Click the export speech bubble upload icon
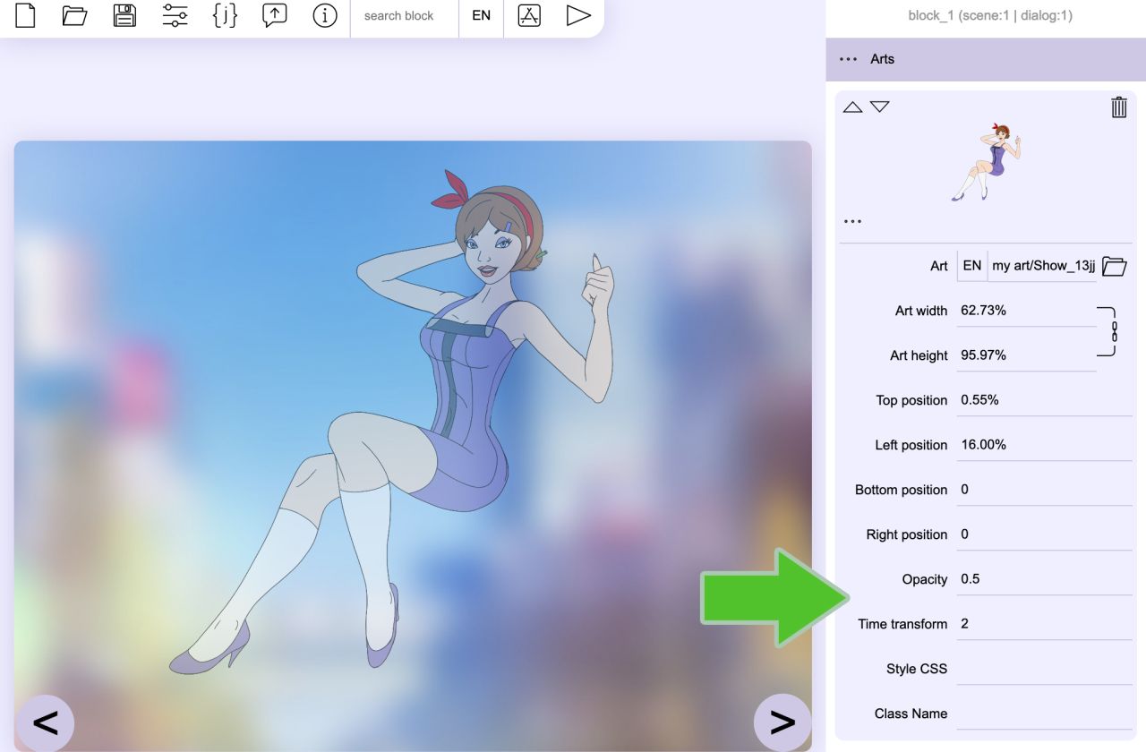 click(275, 15)
